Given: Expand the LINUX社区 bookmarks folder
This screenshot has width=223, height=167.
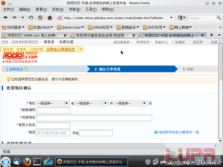Looking at the screenshot, I should [100, 28].
